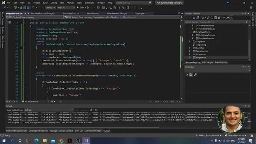Open the Any CPU platform dropdown

point(66,8)
